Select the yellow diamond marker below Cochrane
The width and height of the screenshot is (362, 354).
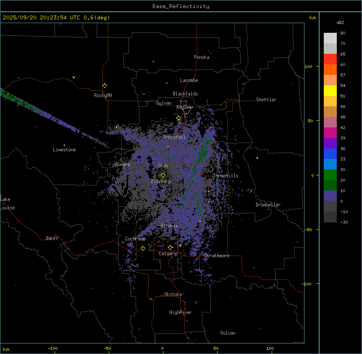pos(143,248)
